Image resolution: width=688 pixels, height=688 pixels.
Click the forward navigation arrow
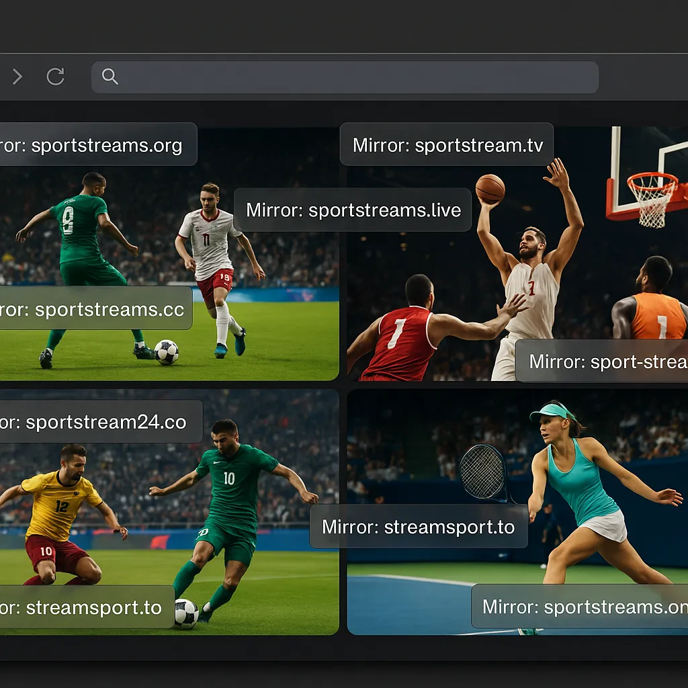point(17,77)
